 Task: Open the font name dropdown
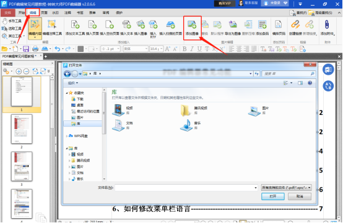[x=136, y=49]
